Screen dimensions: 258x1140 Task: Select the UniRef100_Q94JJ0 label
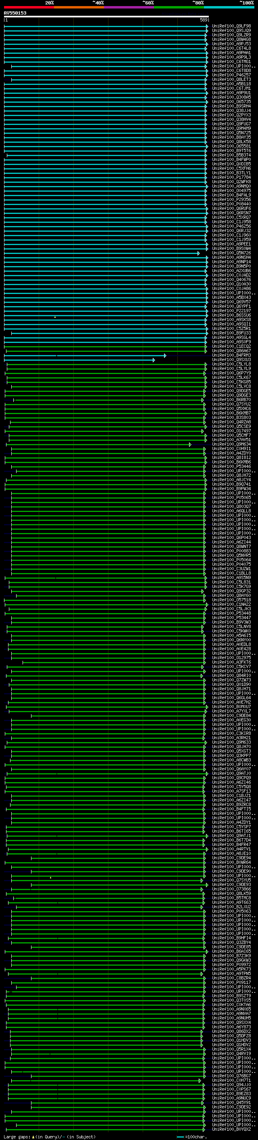tap(231, 1085)
